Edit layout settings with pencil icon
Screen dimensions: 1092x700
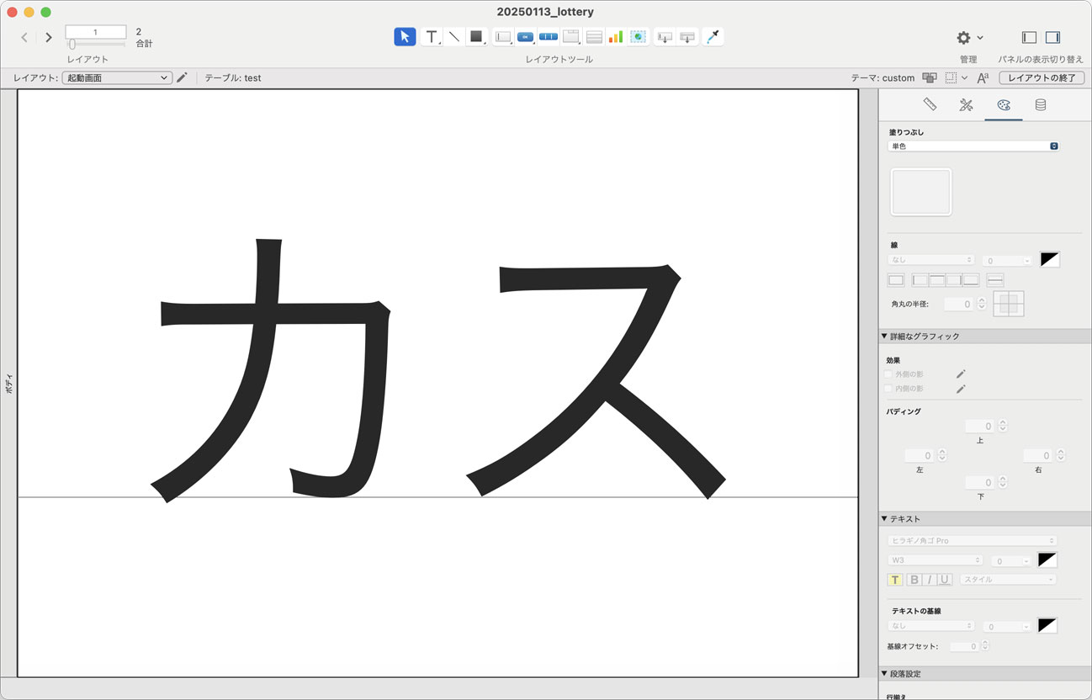tap(182, 77)
